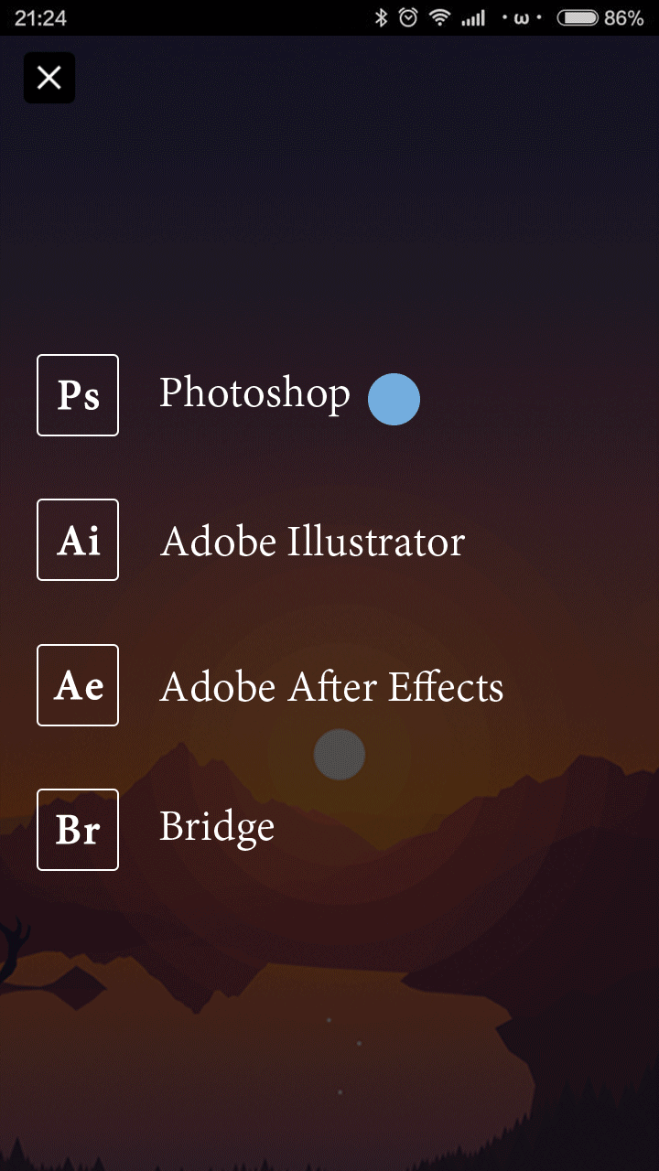659x1171 pixels.
Task: Tap the Ps Photoshop icon box
Action: [x=78, y=395]
